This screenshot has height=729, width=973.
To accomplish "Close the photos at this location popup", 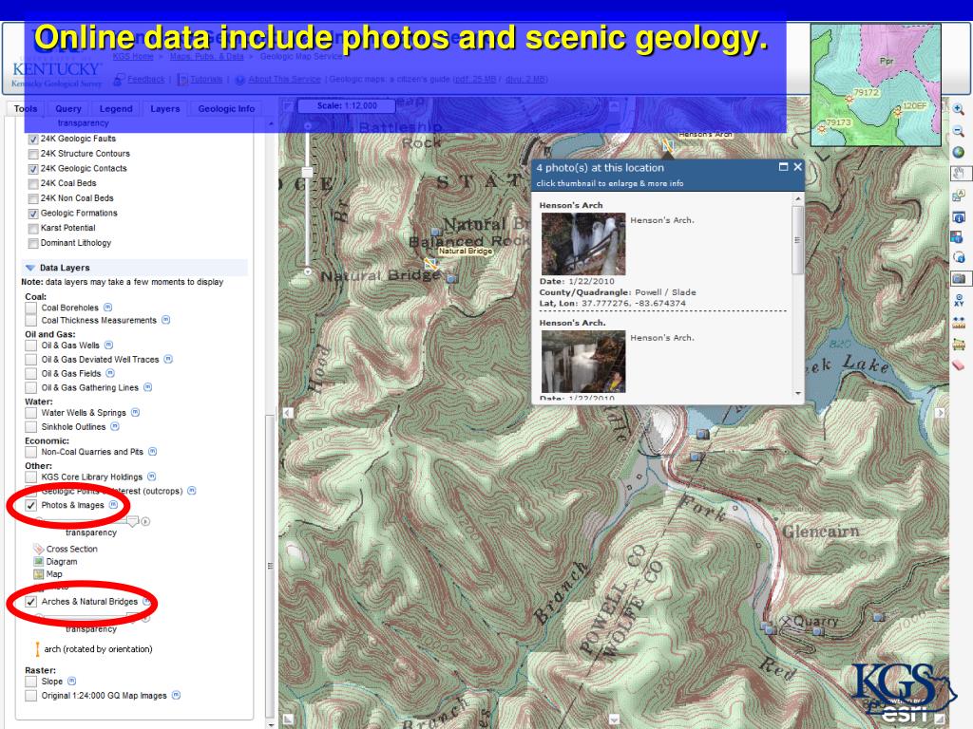I will [x=798, y=167].
